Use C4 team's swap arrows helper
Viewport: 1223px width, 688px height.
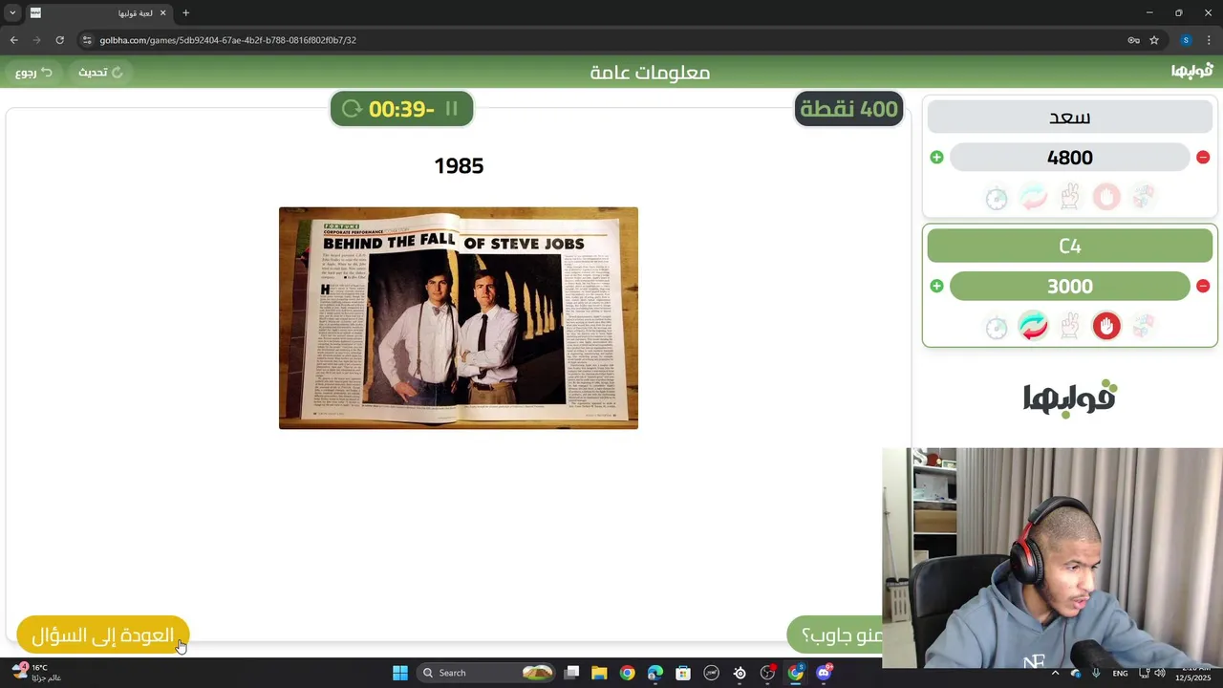[1033, 327]
